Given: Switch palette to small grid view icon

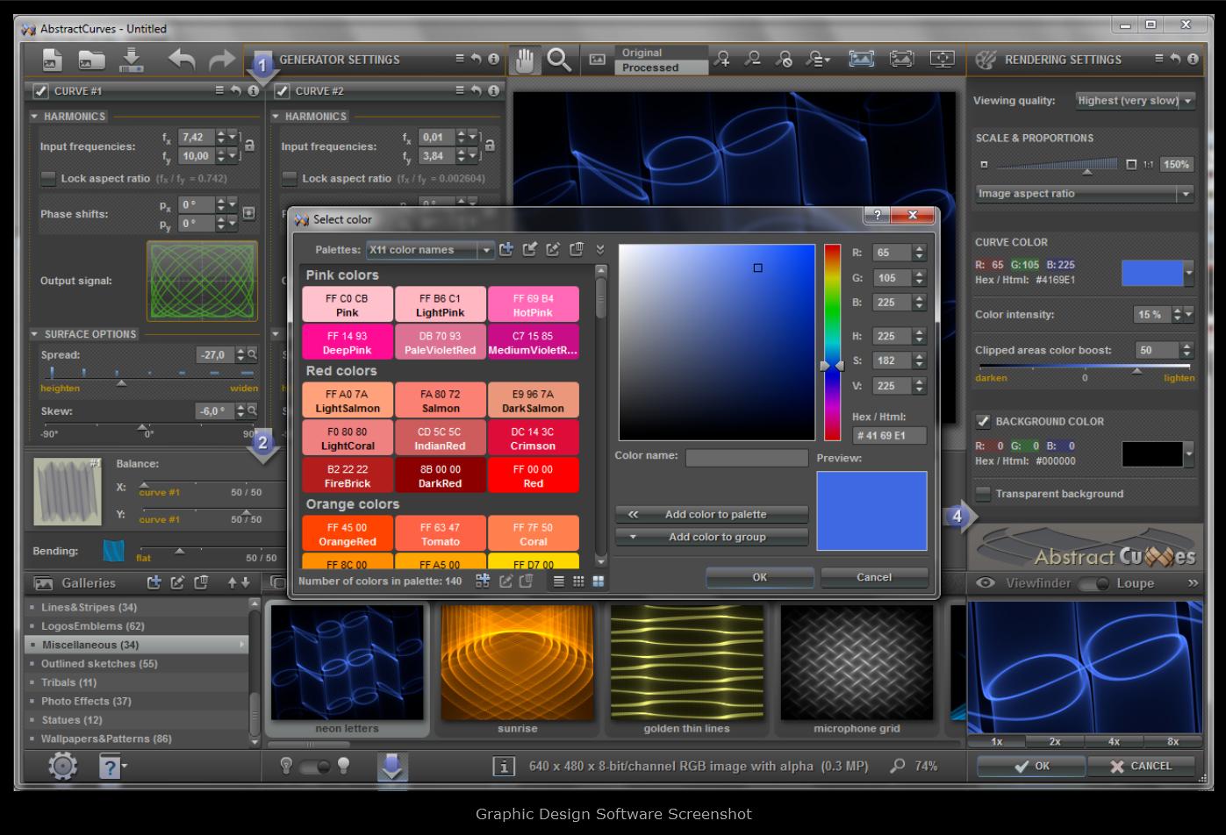Looking at the screenshot, I should click(x=578, y=581).
